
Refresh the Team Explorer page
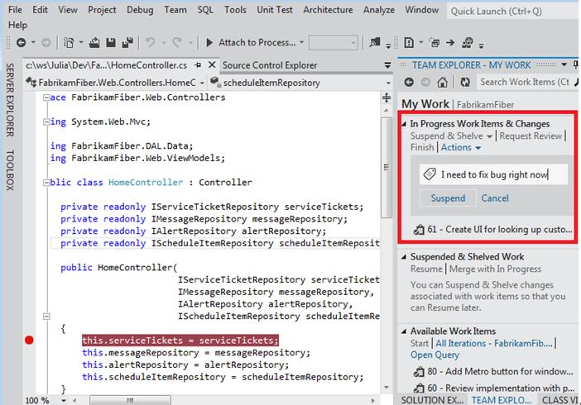click(465, 82)
